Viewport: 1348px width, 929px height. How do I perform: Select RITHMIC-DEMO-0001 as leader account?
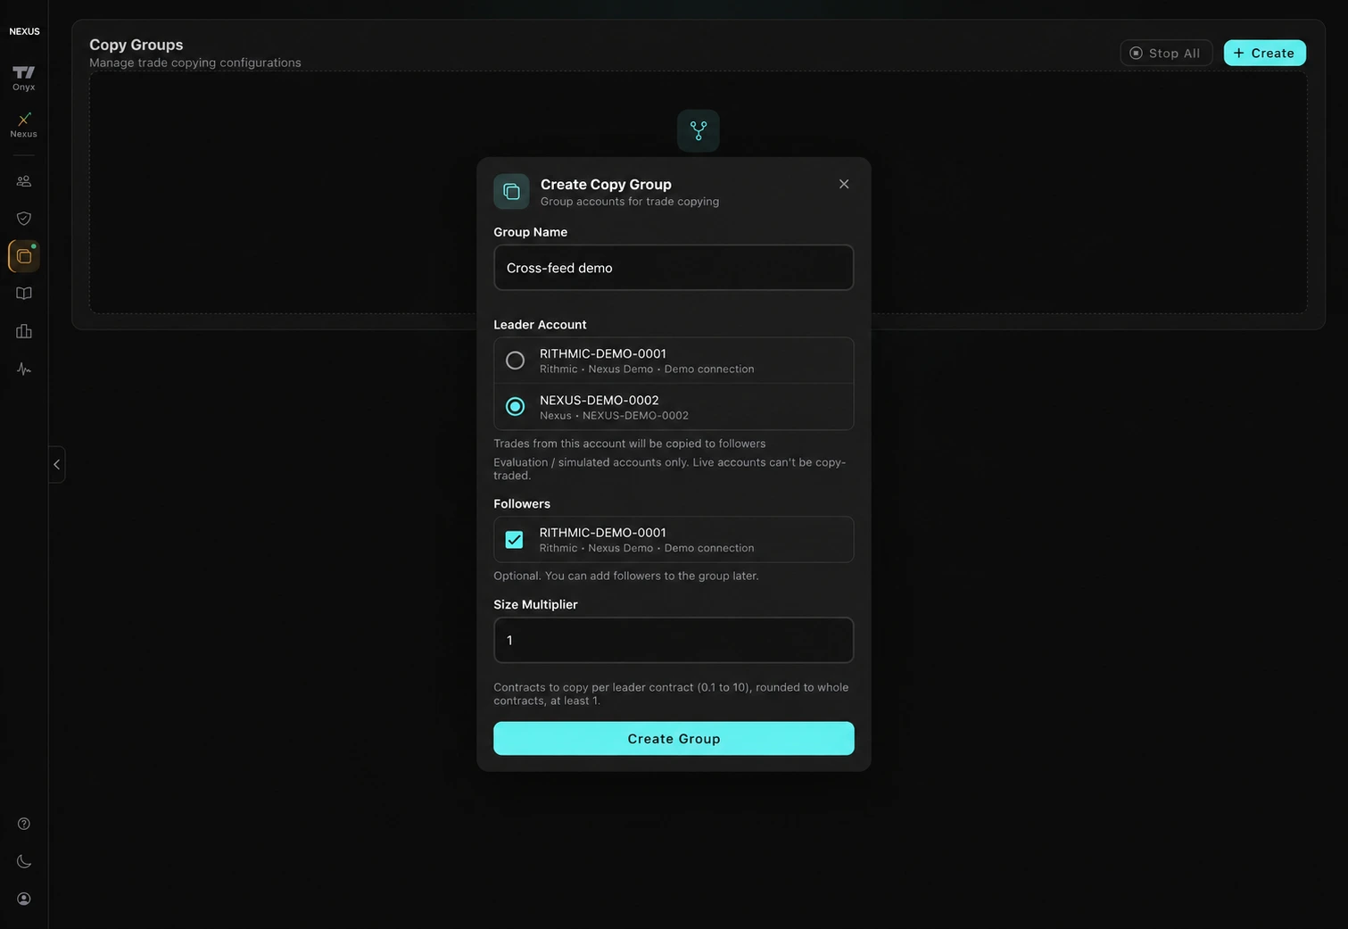[674, 361]
